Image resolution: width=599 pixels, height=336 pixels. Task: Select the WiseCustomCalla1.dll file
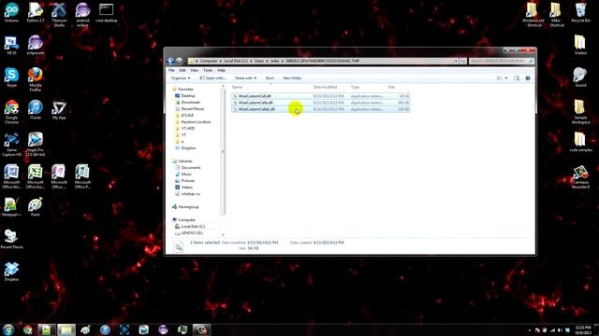point(320,109)
